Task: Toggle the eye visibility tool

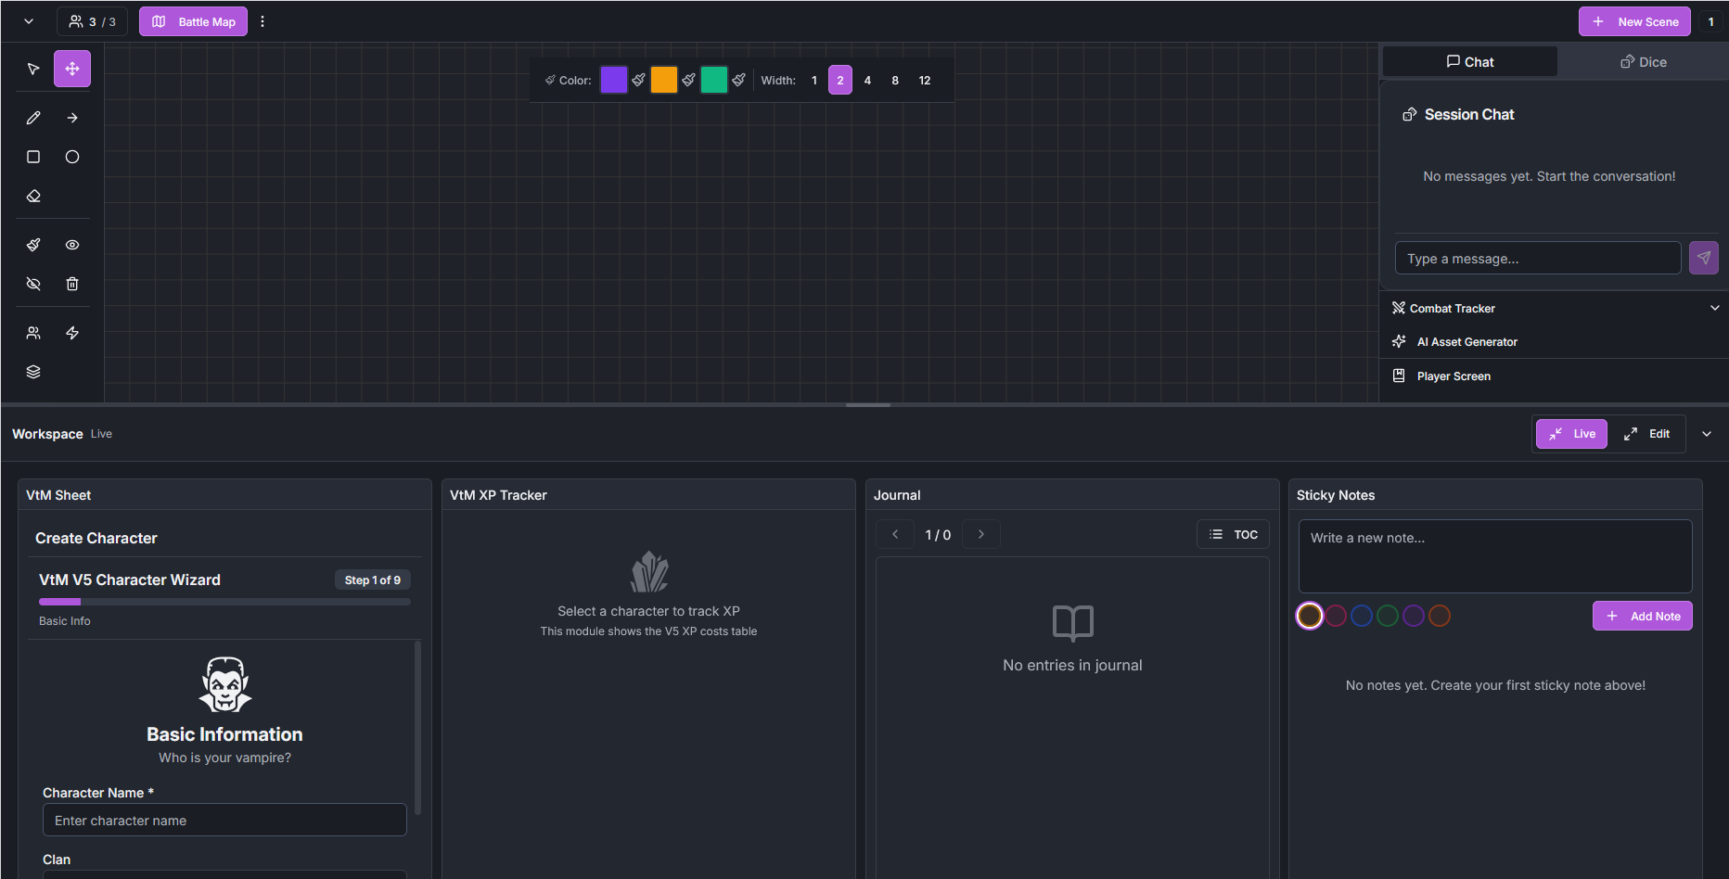Action: (72, 245)
